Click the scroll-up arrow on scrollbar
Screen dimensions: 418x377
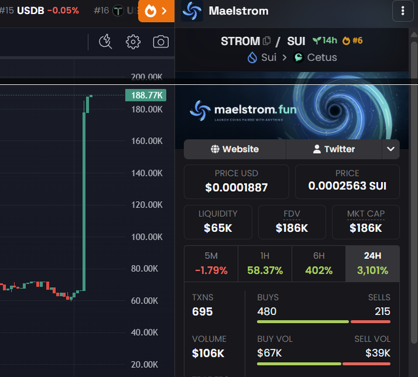click(x=414, y=34)
